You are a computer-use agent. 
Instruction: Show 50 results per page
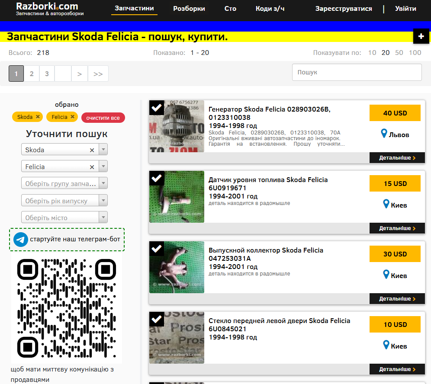[x=399, y=52]
